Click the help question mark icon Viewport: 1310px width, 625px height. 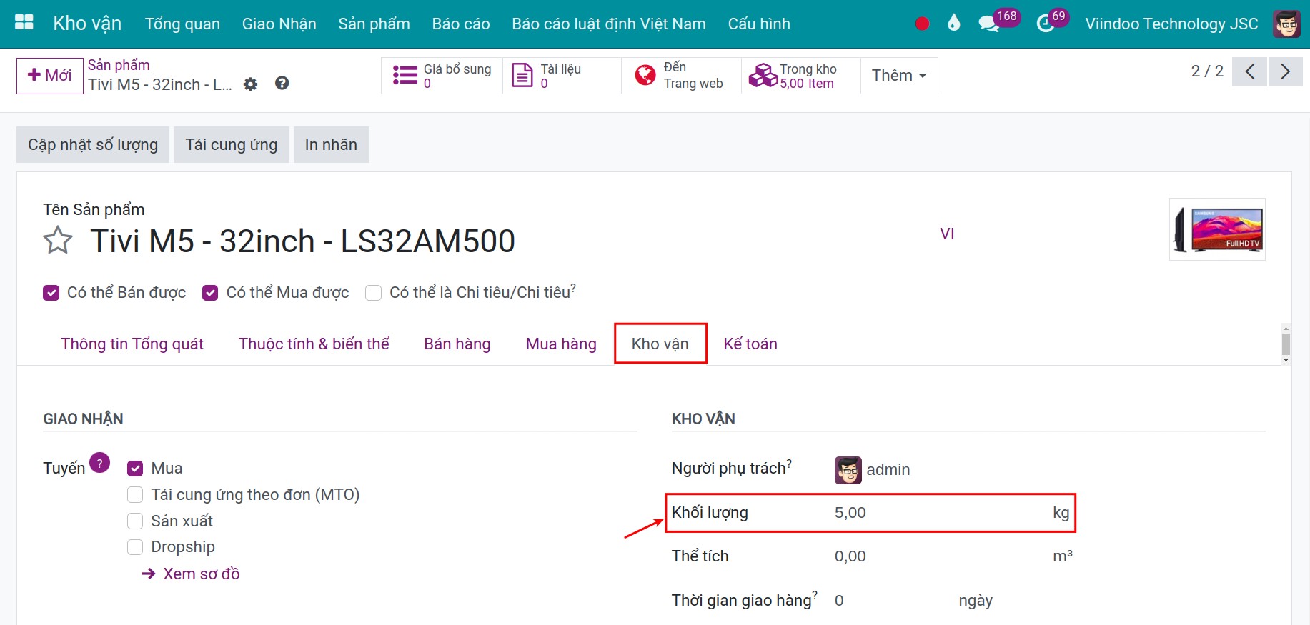[282, 84]
